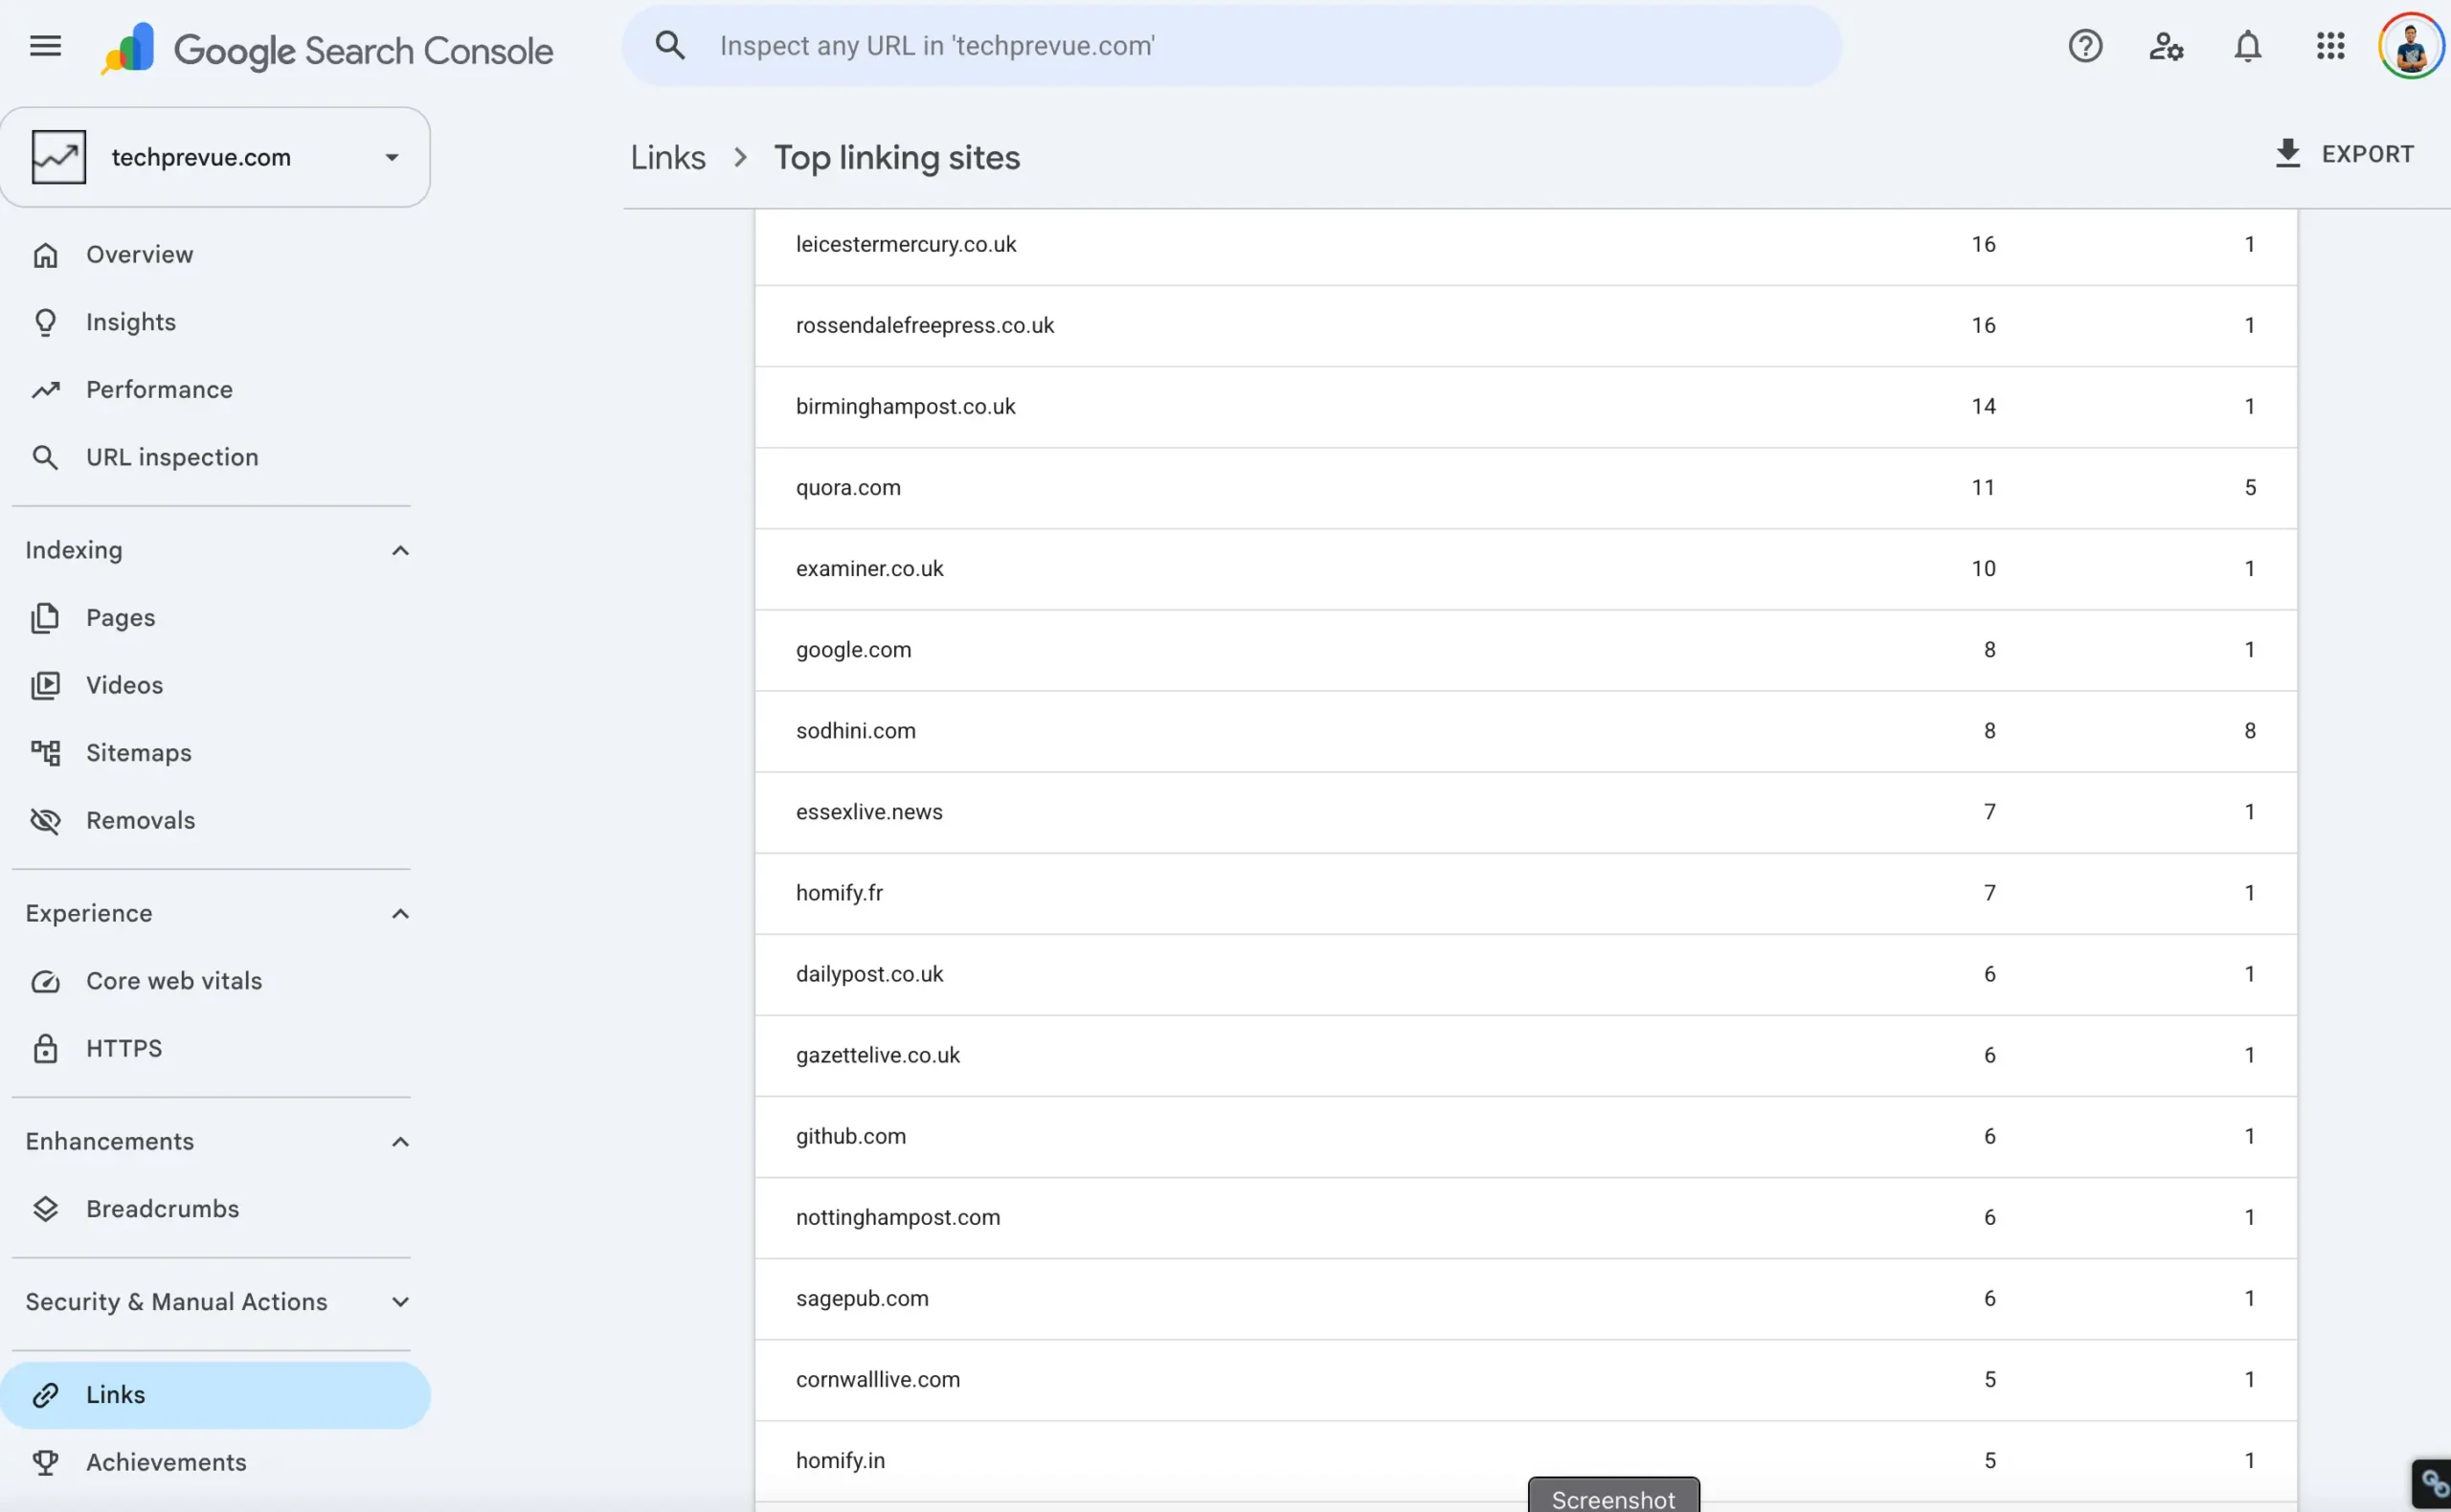Open the homify.in row
The width and height of the screenshot is (2451, 1512).
click(x=1525, y=1461)
